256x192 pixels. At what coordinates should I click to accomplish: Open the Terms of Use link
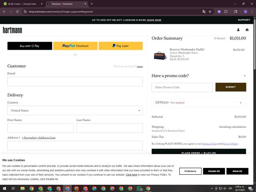click(209, 144)
